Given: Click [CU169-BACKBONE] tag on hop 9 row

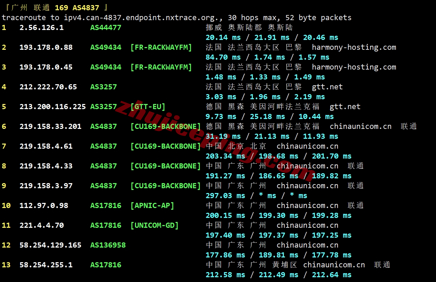Looking at the screenshot, I should (166, 186).
